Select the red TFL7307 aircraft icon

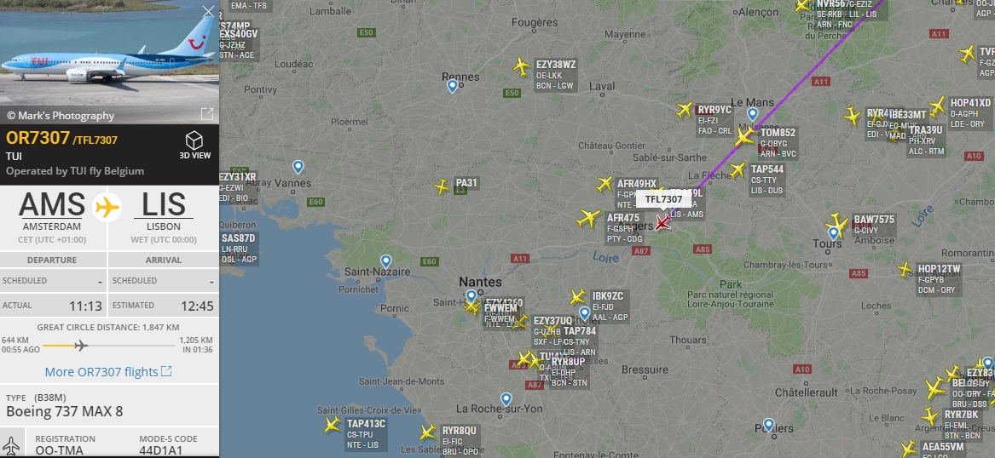pyautogui.click(x=663, y=222)
